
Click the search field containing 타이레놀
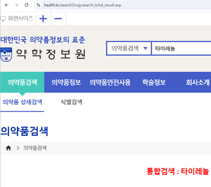181,48
